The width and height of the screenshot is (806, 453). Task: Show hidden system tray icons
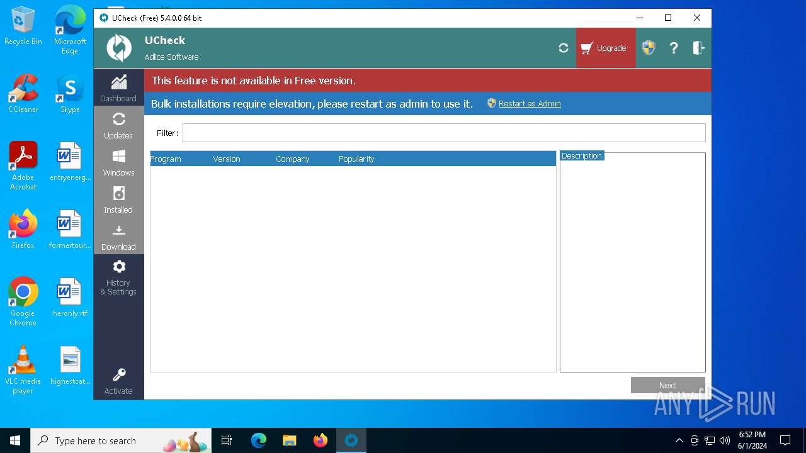(x=679, y=440)
